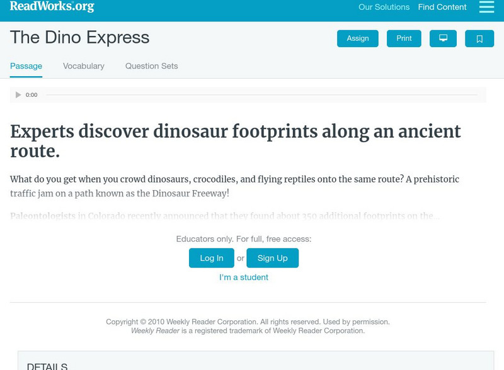Click the Assign button
This screenshot has width=504, height=370.
pyautogui.click(x=357, y=38)
